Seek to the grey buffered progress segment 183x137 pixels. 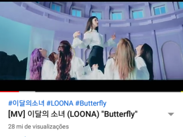(27, 92)
